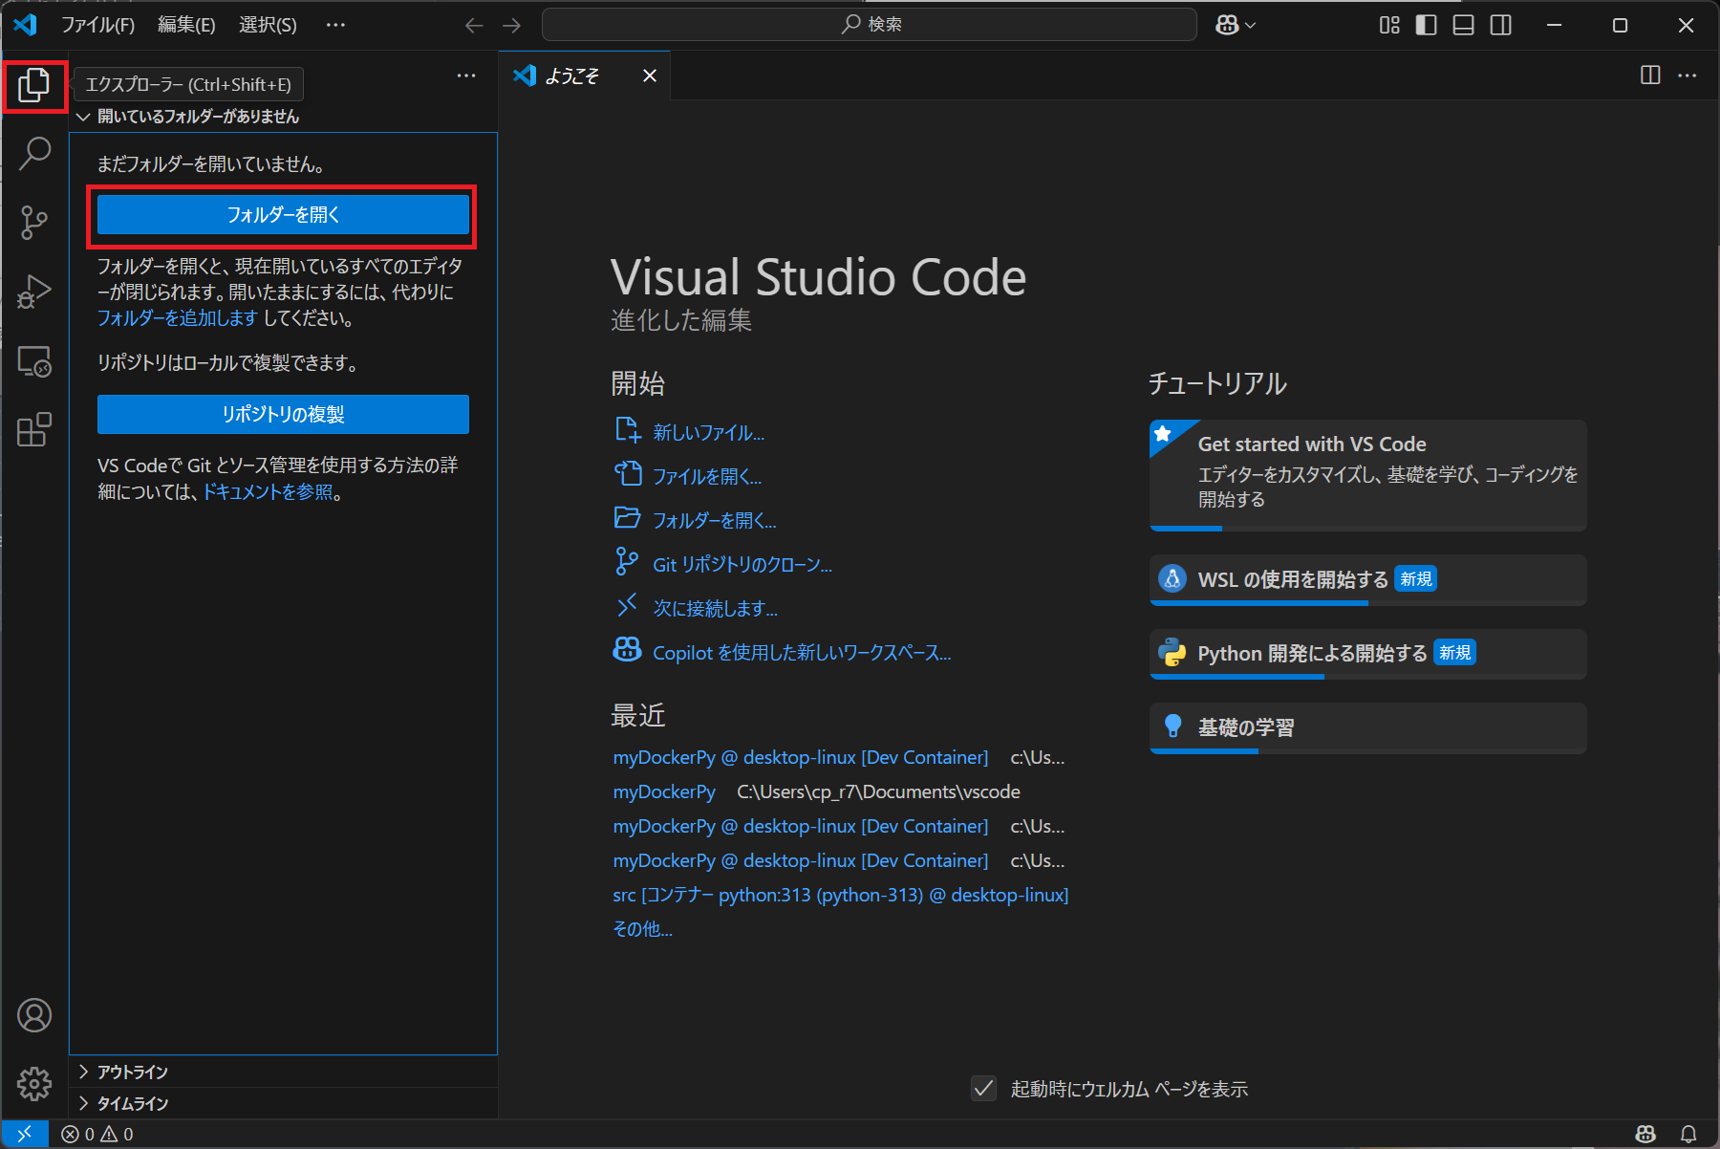Toggle the primary side bar visibility
The width and height of the screenshot is (1720, 1149).
[1426, 25]
